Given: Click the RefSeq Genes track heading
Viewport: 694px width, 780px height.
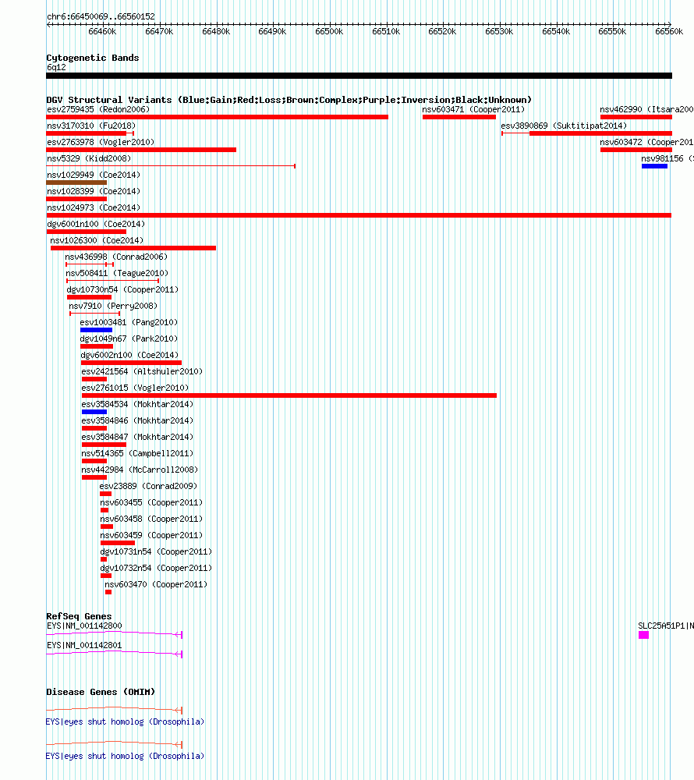Looking at the screenshot, I should click(79, 616).
